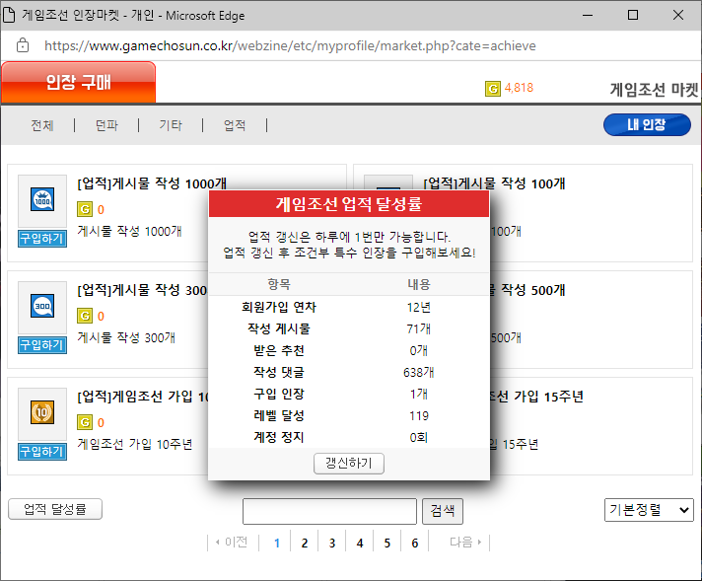Select the 전체 category tab
The width and height of the screenshot is (702, 581).
(42, 125)
